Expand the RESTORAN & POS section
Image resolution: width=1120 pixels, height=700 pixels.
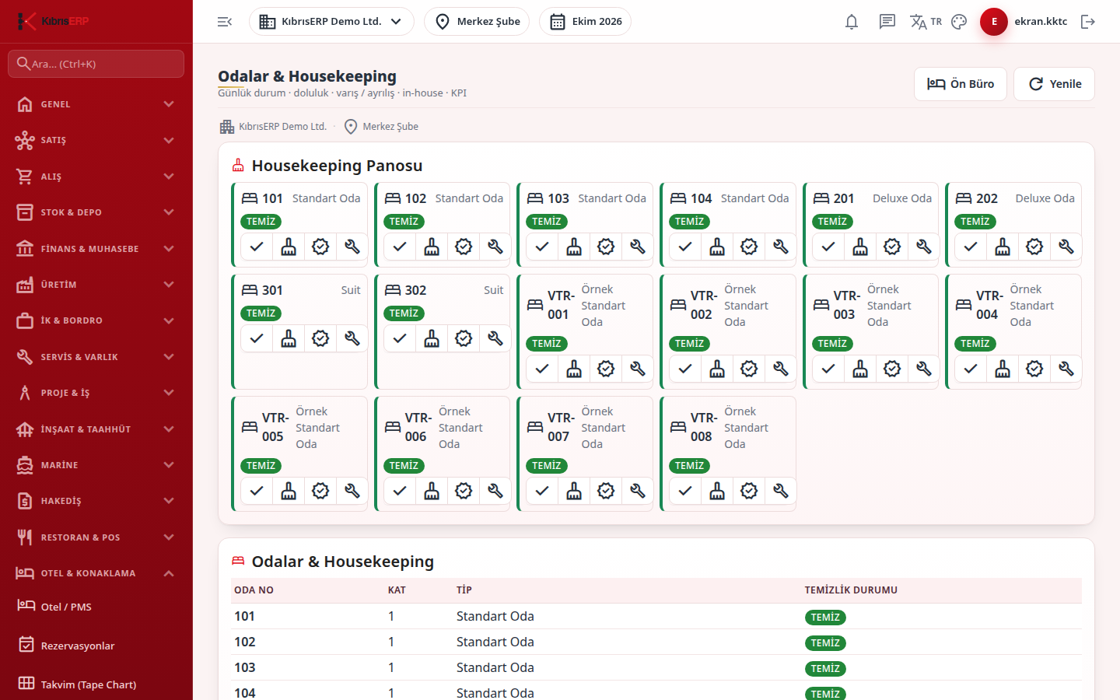click(x=96, y=537)
